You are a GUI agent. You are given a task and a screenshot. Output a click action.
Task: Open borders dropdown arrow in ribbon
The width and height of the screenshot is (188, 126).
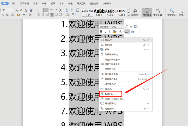[75, 15]
